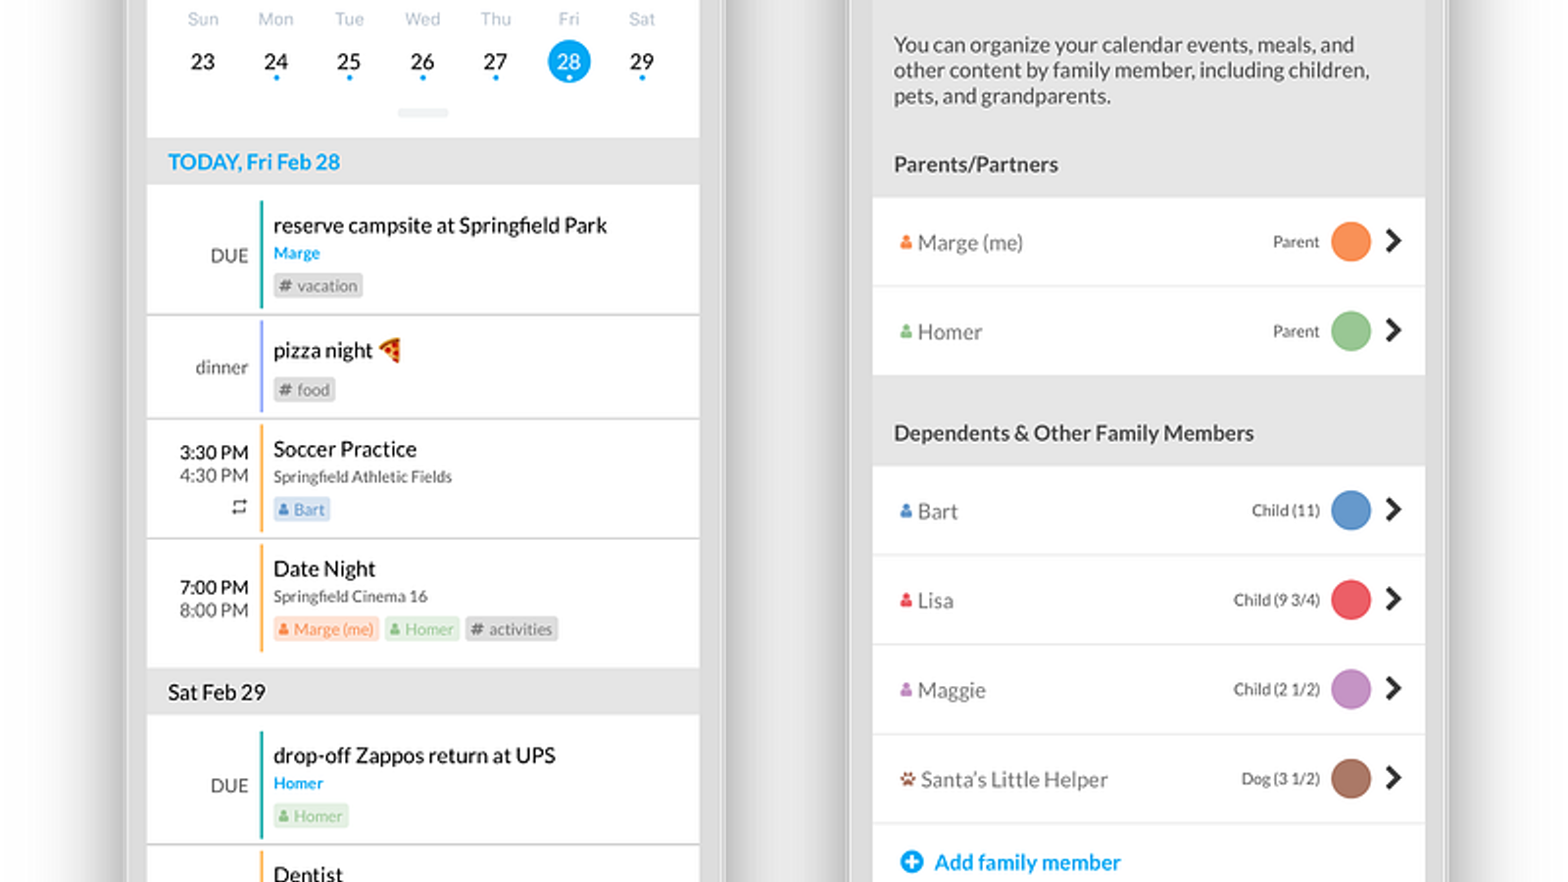Open the Soccer Practice event
This screenshot has width=1568, height=882.
(422, 479)
